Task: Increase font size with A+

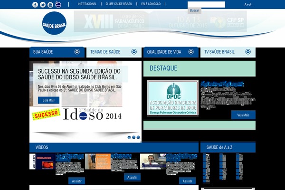Action: point(247,5)
